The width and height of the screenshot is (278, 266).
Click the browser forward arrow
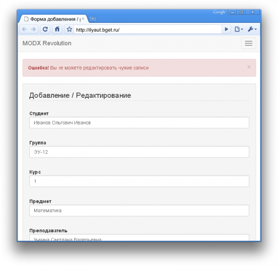pyautogui.click(x=34, y=29)
